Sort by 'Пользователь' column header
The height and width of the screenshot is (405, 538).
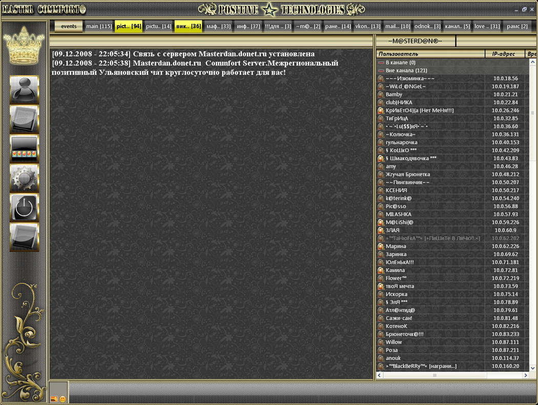coord(430,54)
